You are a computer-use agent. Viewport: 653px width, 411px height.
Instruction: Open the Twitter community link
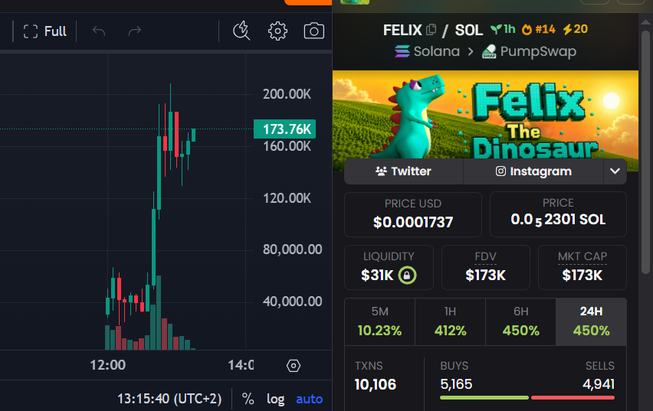(404, 171)
